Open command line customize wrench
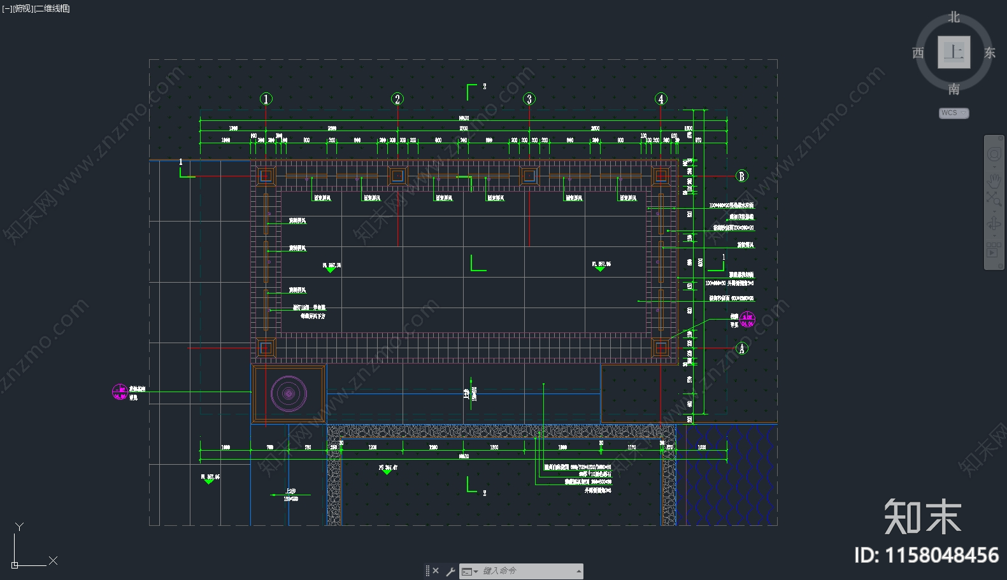The image size is (1007, 580). pos(450,572)
